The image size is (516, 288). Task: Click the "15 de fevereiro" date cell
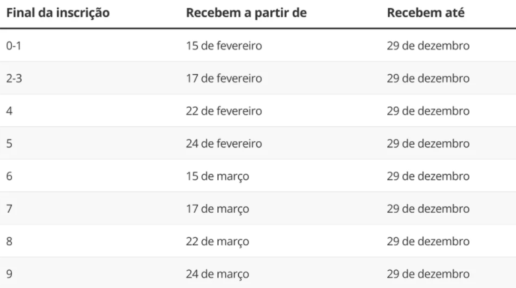223,46
